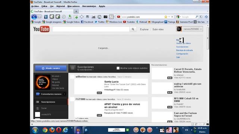Click the YouTube search magnifier button

tap(133, 29)
